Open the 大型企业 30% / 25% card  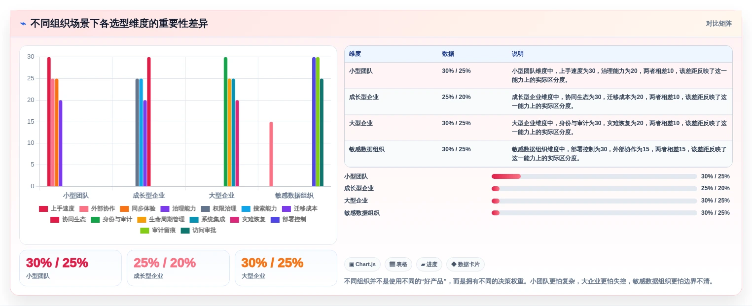(x=286, y=268)
